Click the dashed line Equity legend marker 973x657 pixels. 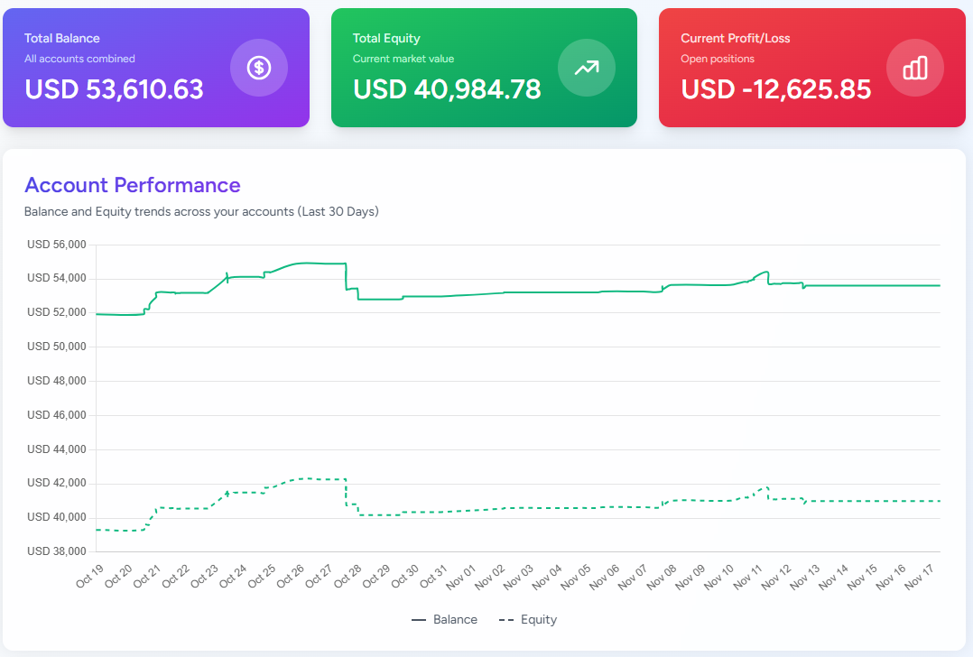[505, 619]
